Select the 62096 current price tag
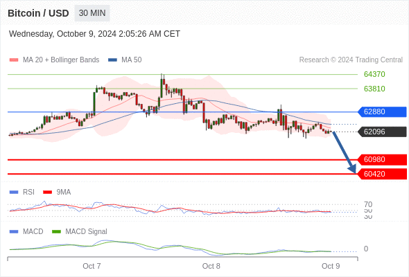Screen dimensions: 409x277 (x=381, y=132)
